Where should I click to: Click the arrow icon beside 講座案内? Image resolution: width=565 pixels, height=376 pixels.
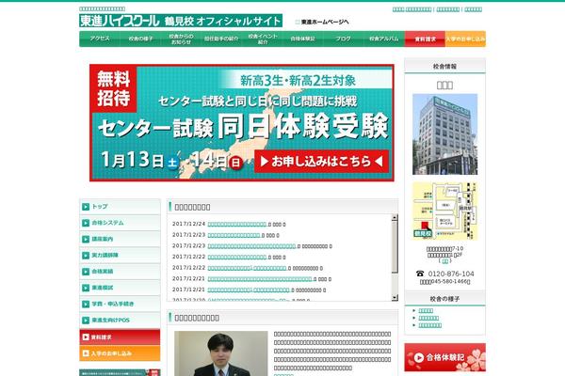point(86,239)
